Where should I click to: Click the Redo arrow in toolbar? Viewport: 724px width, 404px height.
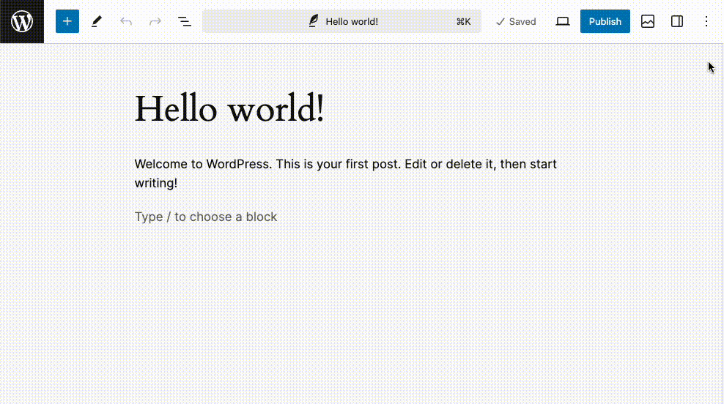click(x=155, y=21)
